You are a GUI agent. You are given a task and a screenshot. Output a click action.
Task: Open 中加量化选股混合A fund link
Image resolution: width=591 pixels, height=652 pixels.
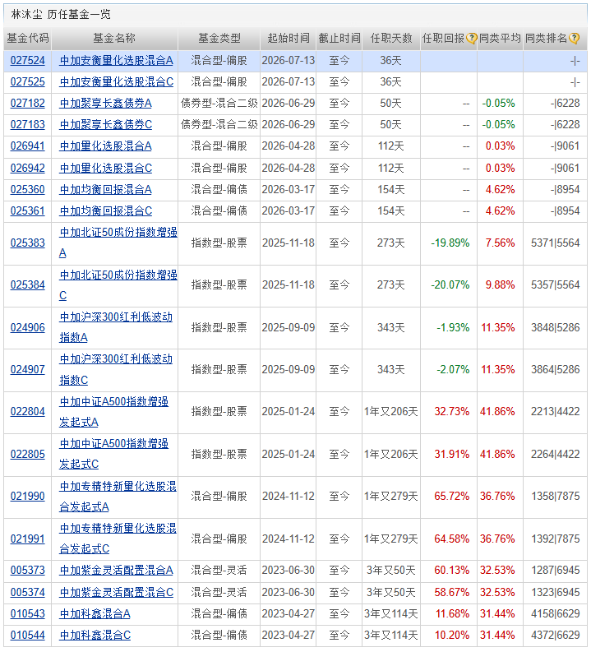pos(105,146)
